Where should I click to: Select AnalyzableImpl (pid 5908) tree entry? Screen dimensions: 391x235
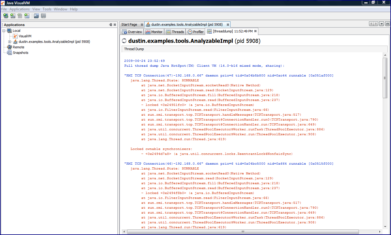54,42
